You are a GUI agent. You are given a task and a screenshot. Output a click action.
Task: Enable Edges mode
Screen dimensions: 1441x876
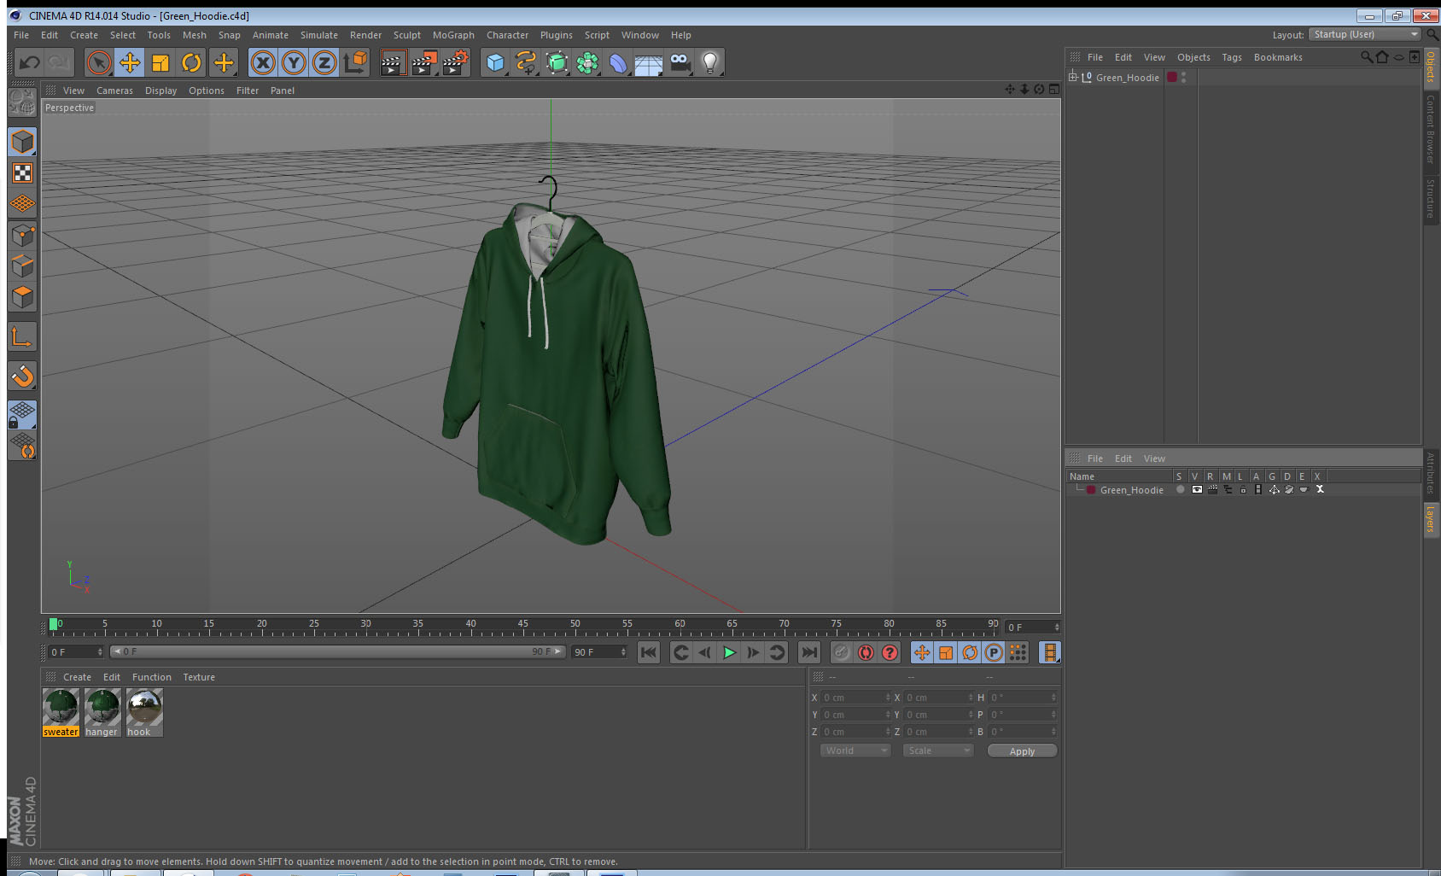(x=22, y=266)
